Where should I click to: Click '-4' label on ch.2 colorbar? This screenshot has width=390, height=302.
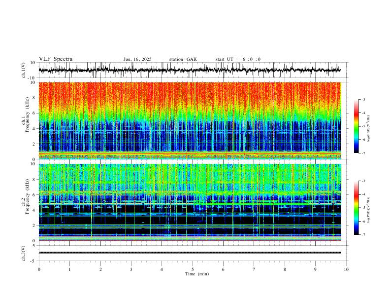[x=363, y=194]
